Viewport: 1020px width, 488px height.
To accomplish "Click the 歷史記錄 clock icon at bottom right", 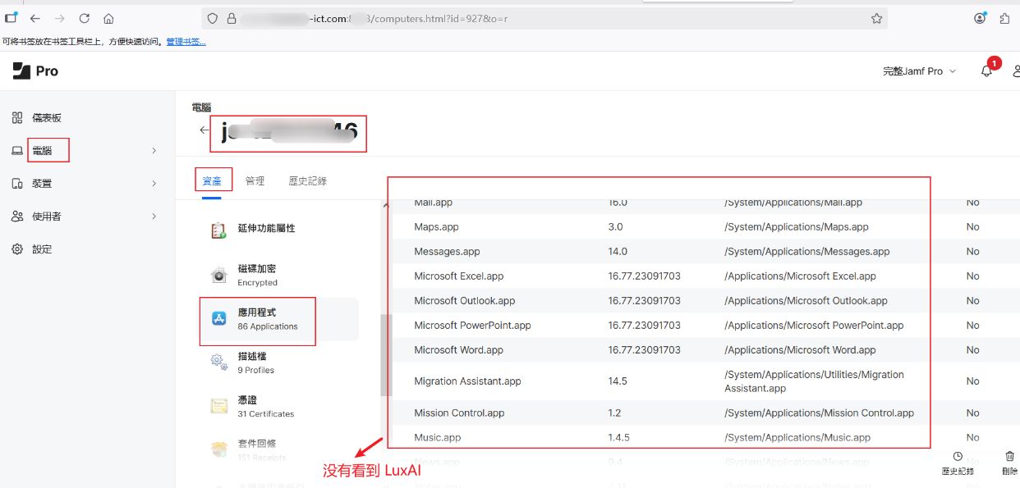I will pos(958,457).
